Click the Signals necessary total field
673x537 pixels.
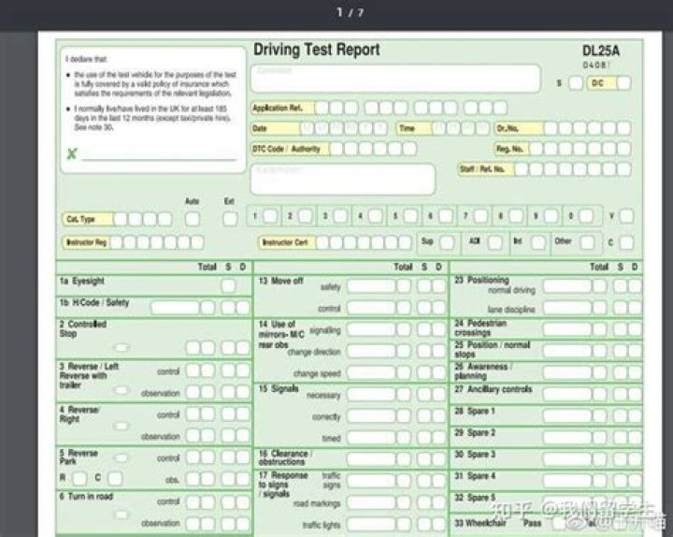371,395
